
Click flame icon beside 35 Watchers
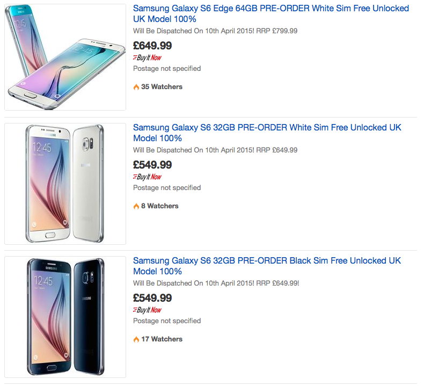[136, 87]
